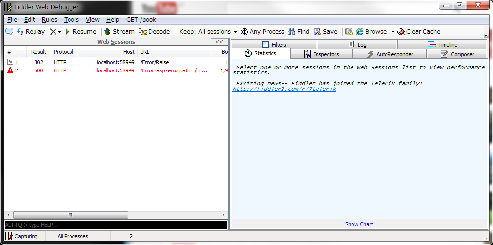Open the Tools menu
Screen dimensions: 493x245
point(71,20)
